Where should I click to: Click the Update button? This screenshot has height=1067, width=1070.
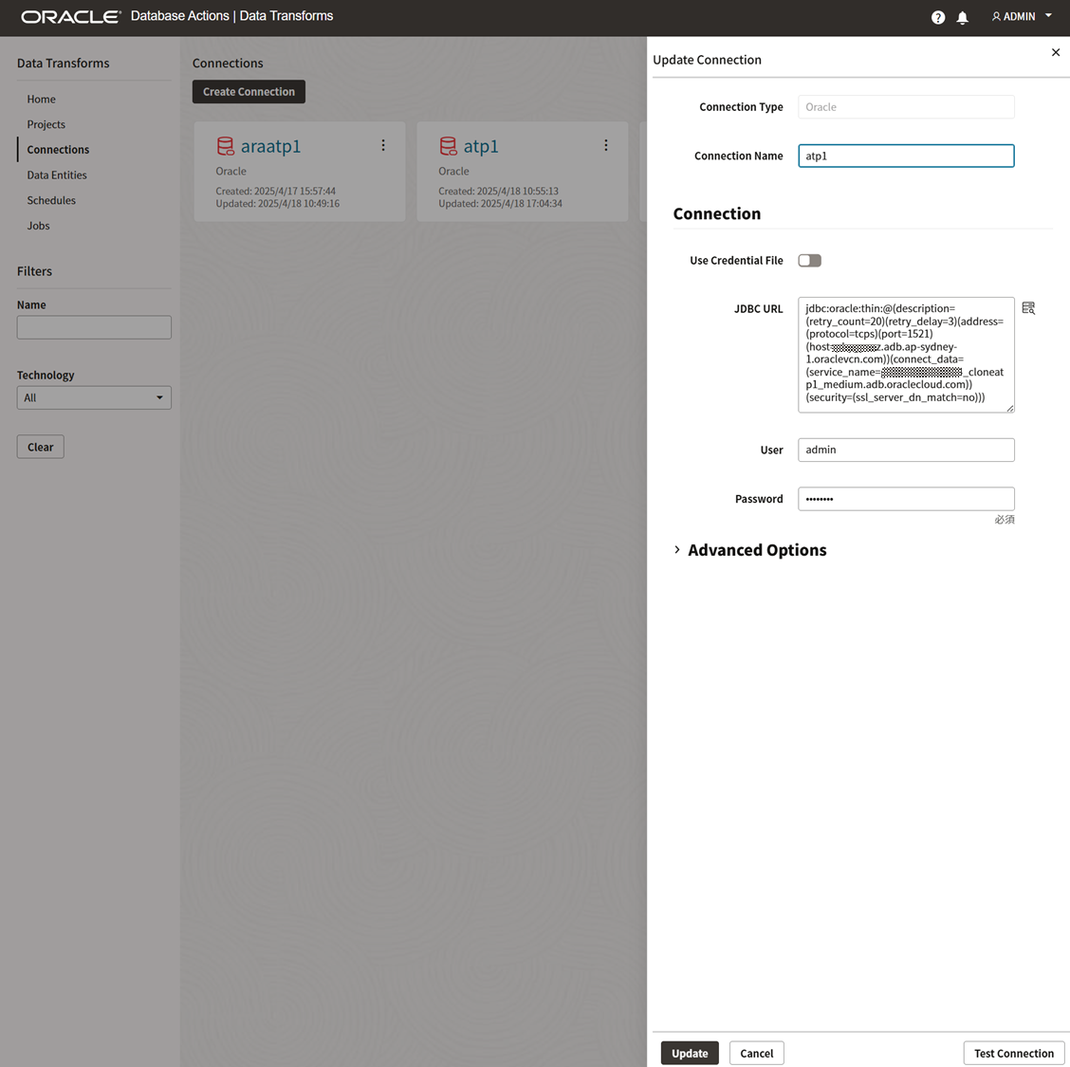pos(690,1053)
